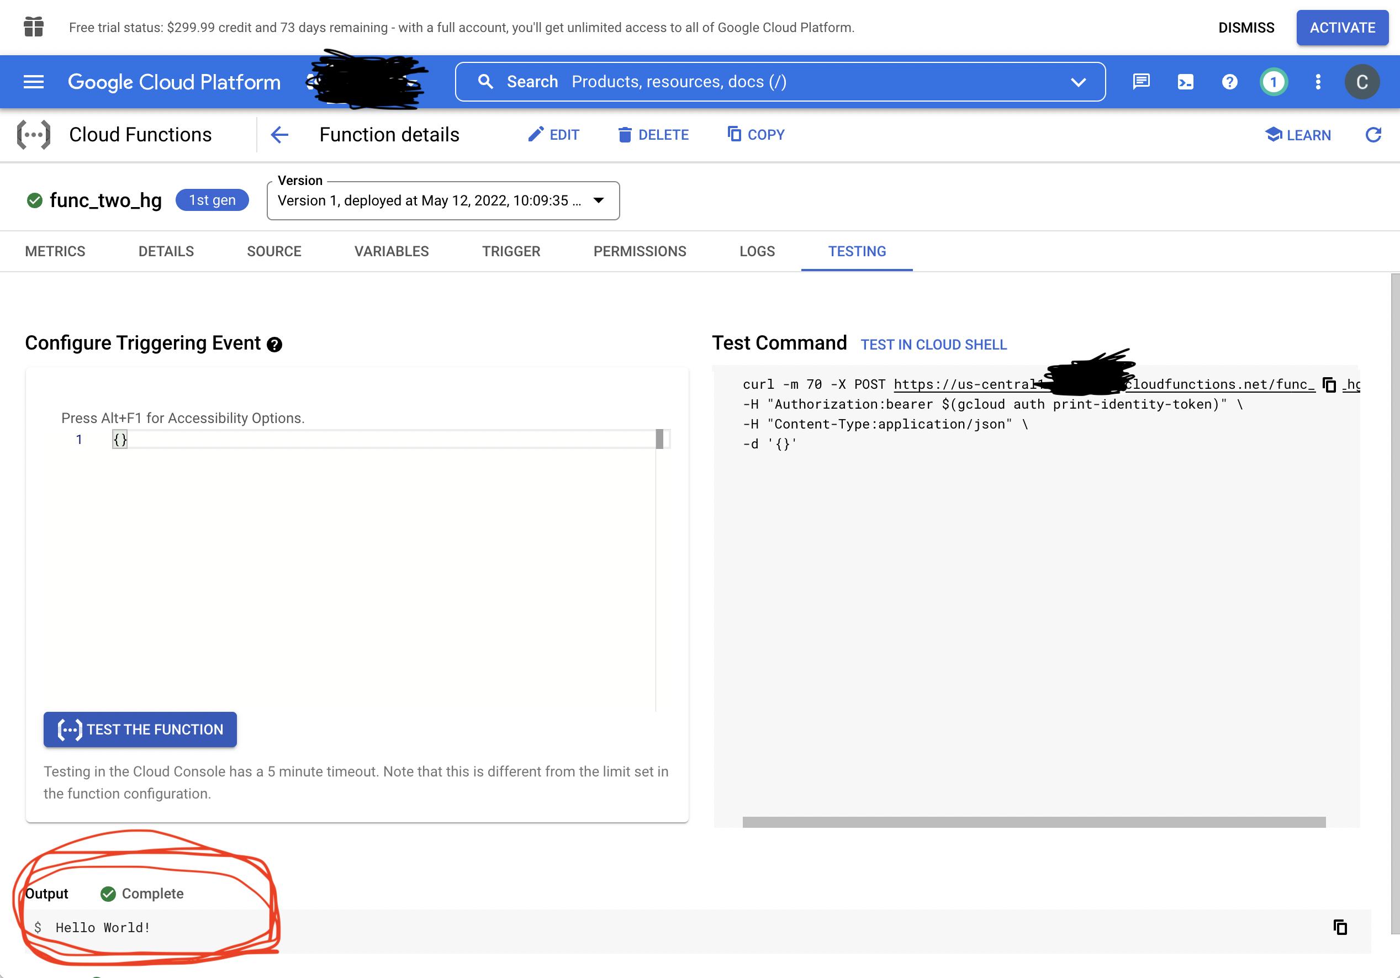The height and width of the screenshot is (978, 1400).
Task: Switch to the Trigger tab
Action: pyautogui.click(x=511, y=251)
